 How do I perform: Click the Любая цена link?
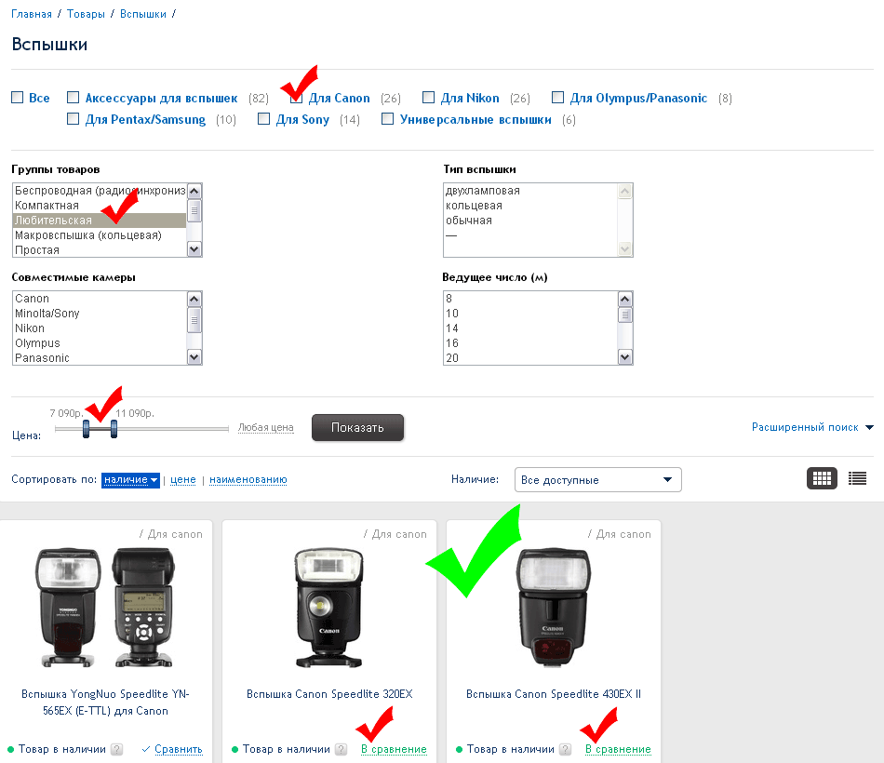coord(265,427)
